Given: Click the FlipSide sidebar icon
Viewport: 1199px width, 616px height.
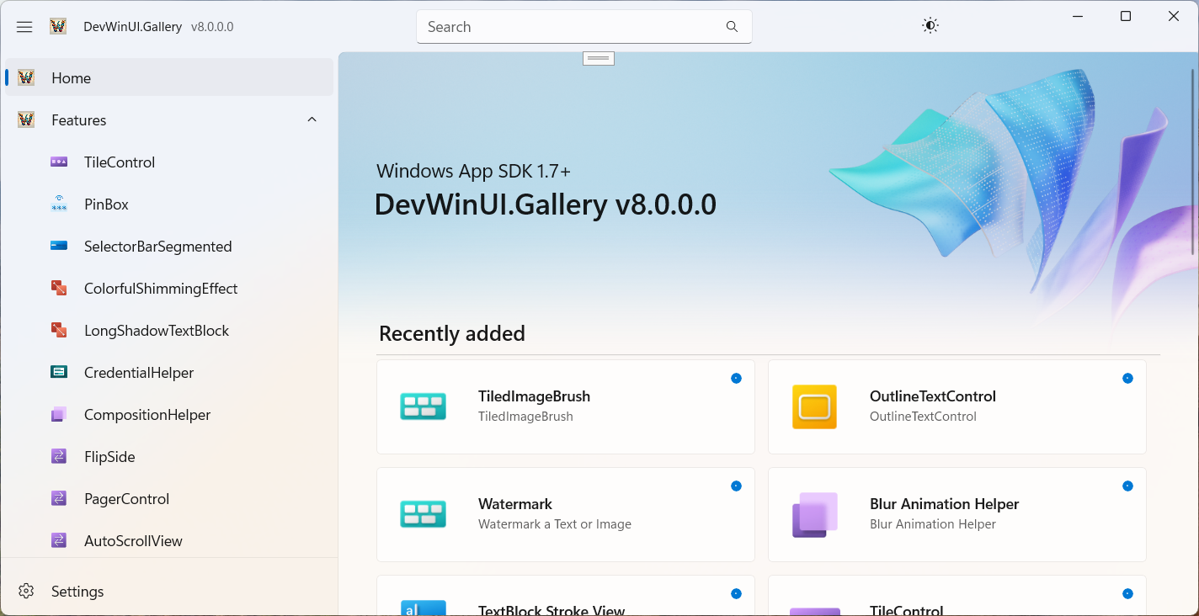Looking at the screenshot, I should (x=59, y=457).
